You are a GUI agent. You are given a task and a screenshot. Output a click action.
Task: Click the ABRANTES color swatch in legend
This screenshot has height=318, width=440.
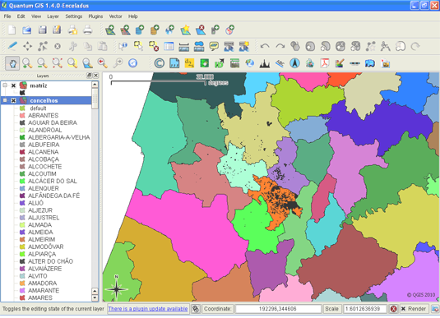(x=22, y=116)
